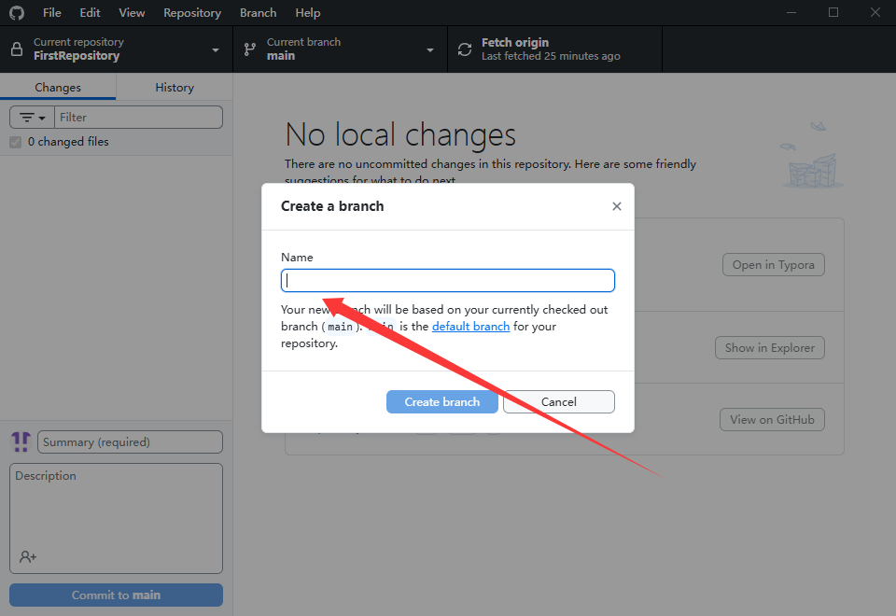Click the lock icon beside Current repository
The image size is (896, 616).
pyautogui.click(x=17, y=49)
